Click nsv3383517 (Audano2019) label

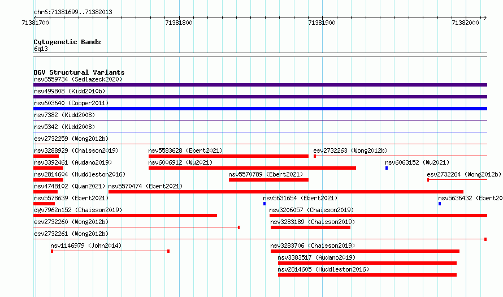click(316, 257)
